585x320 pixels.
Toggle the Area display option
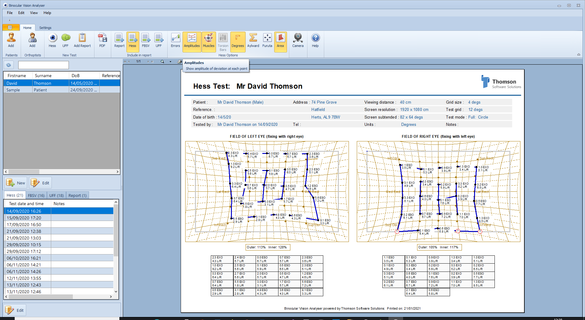click(x=280, y=40)
